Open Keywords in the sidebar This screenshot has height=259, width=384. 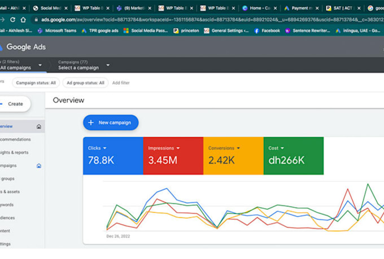tap(7, 205)
